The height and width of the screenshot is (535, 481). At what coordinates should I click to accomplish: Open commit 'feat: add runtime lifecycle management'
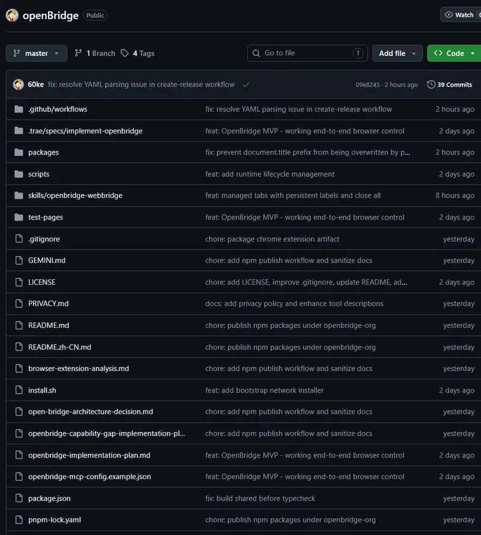coord(270,174)
